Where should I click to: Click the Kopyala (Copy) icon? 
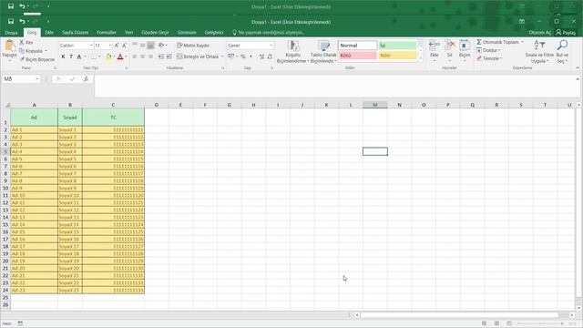pyautogui.click(x=22, y=51)
